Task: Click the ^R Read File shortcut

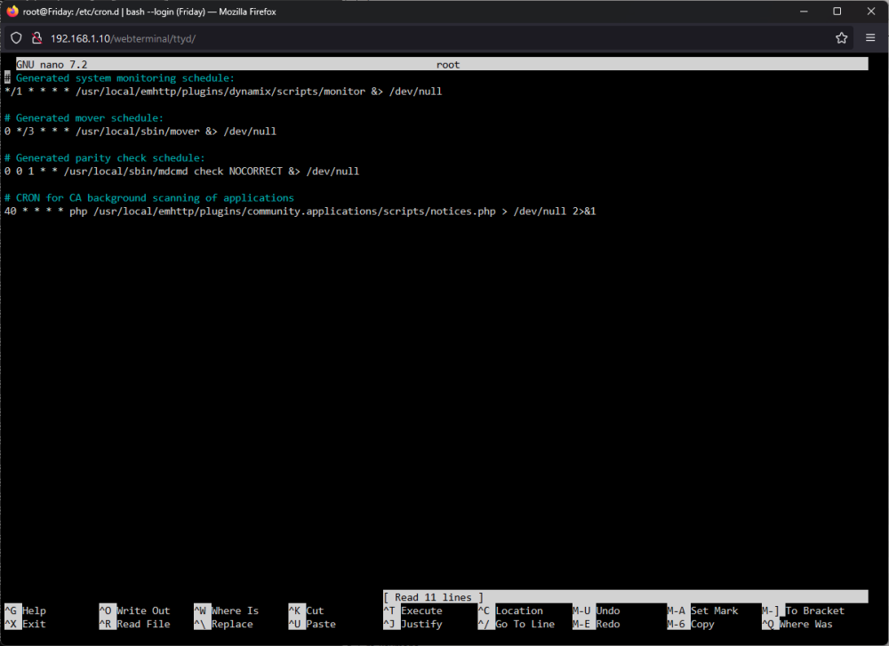Action: (134, 624)
